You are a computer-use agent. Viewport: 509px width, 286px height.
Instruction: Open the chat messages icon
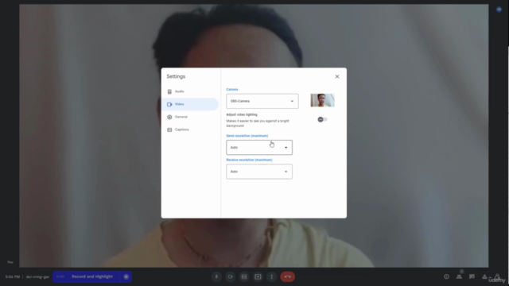472,276
